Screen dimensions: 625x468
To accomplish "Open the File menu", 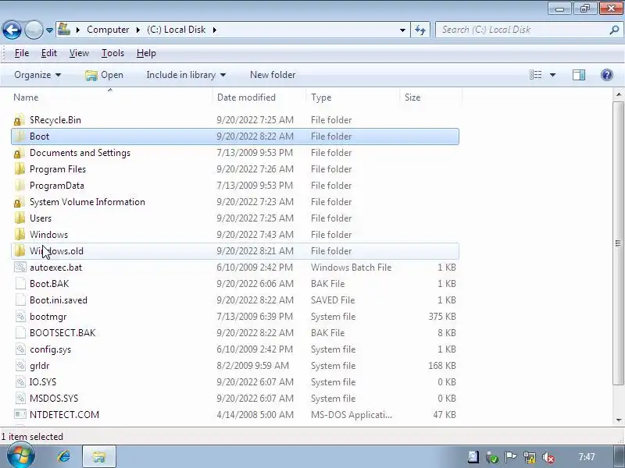I will click(22, 53).
